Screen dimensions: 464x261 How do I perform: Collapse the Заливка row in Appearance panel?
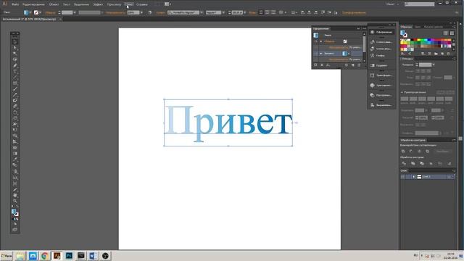click(321, 54)
